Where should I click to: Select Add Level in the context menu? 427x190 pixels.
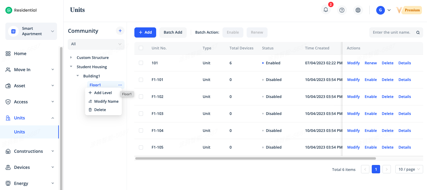(103, 93)
